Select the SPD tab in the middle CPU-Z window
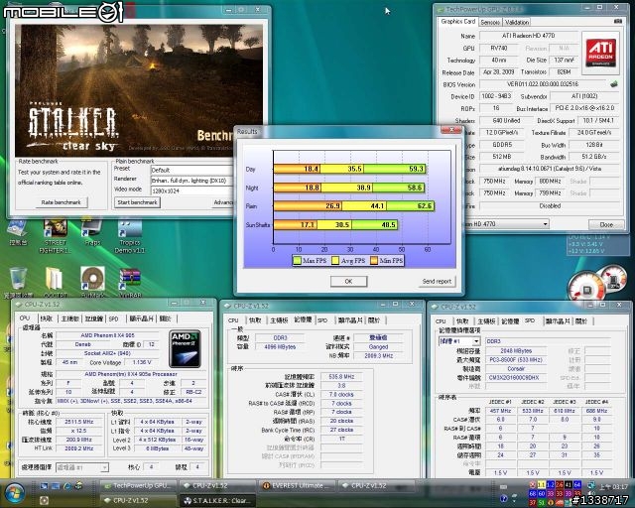Image resolution: width=635 pixels, height=508 pixels. click(322, 320)
